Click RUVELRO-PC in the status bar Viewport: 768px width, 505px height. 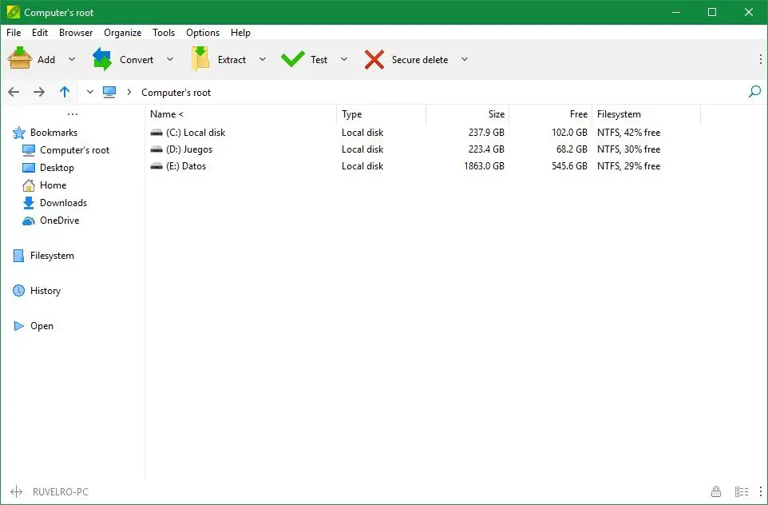click(60, 491)
